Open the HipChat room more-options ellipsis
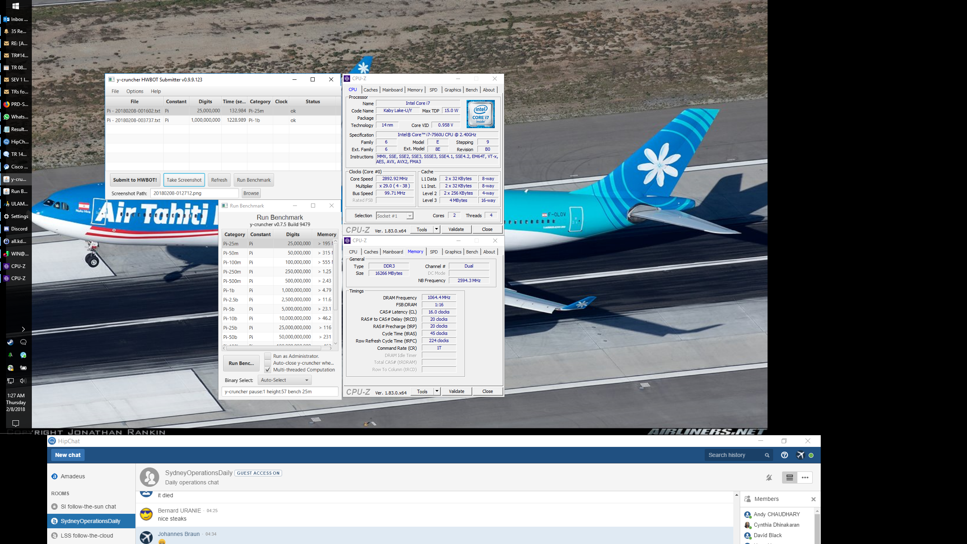Image resolution: width=967 pixels, height=544 pixels. click(805, 478)
